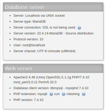Click the mod_perl/2.0.11 Perl/v5.32.0 text

(x=35, y=82)
